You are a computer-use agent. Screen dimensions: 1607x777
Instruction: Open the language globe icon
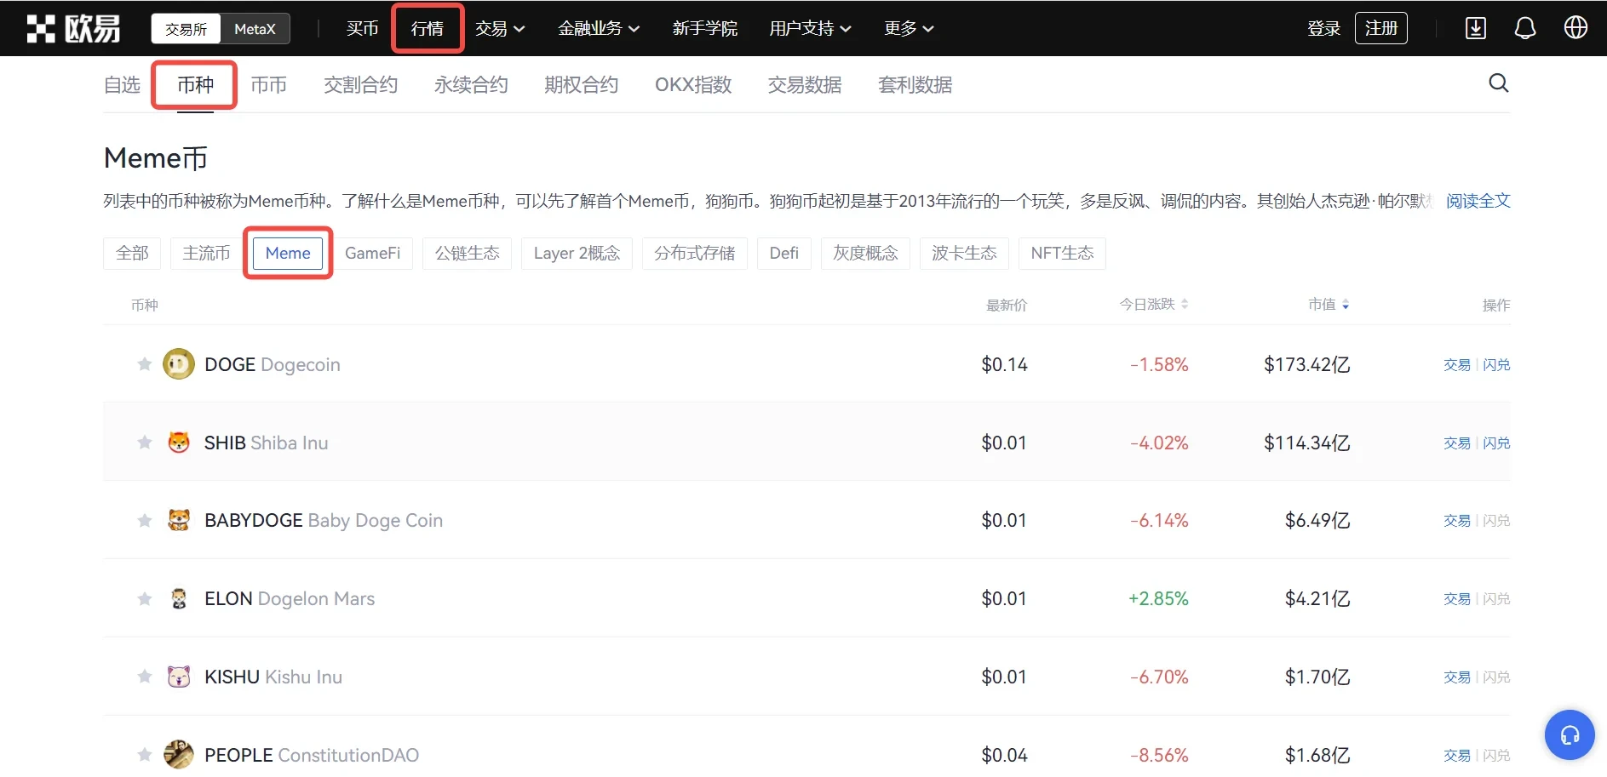(x=1575, y=28)
